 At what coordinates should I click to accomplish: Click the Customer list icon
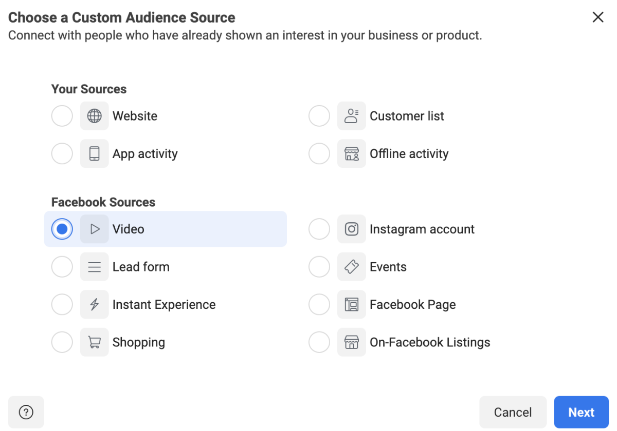(x=352, y=116)
